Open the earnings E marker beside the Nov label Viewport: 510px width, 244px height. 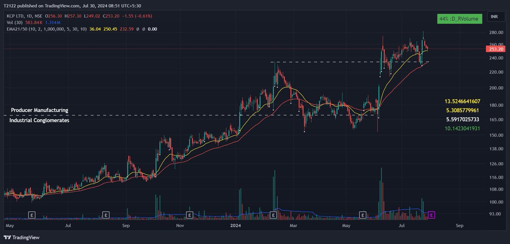click(190, 215)
